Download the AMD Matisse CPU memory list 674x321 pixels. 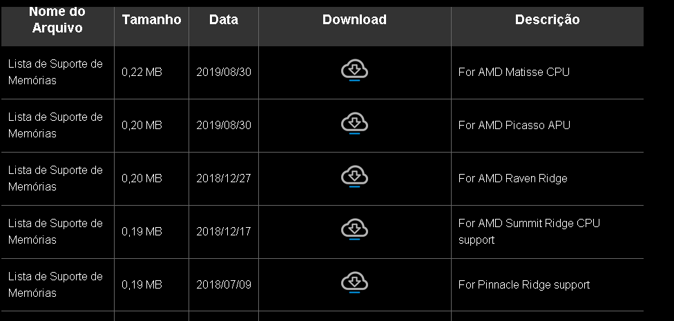point(354,71)
